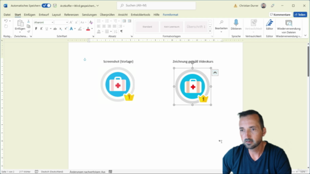
Task: Click the text highlight color pen
Action: pyautogui.click(x=79, y=29)
